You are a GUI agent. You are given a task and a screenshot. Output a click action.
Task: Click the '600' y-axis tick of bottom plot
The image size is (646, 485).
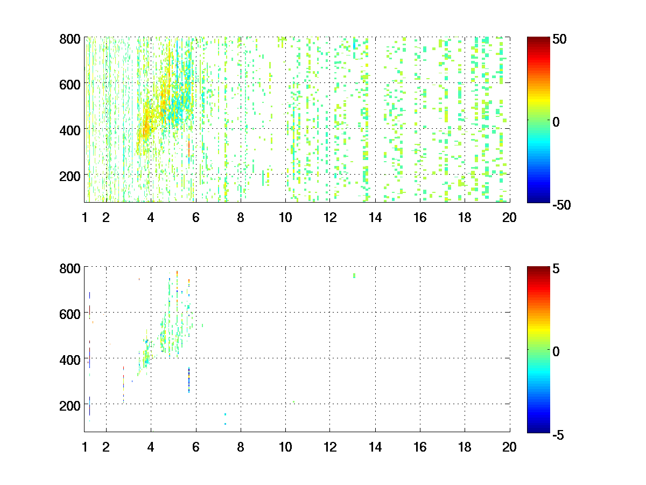(x=70, y=313)
